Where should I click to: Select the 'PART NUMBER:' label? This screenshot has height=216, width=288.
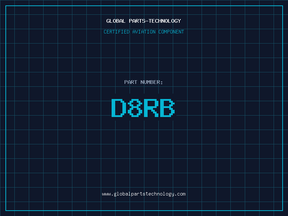144,82
